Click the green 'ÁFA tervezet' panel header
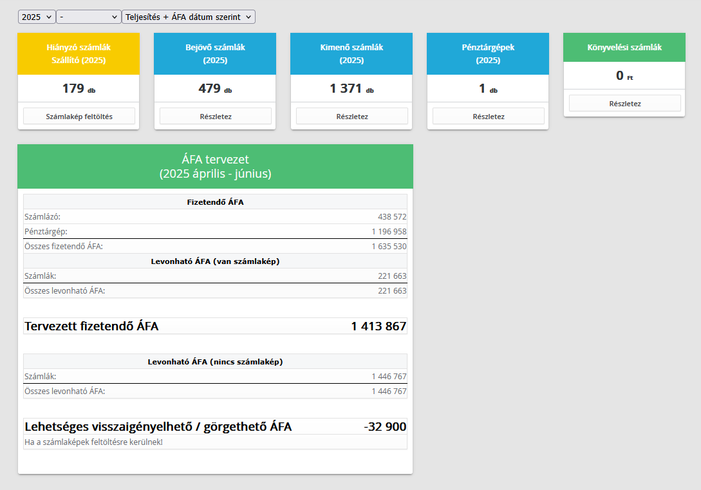The height and width of the screenshot is (490, 701). point(215,166)
